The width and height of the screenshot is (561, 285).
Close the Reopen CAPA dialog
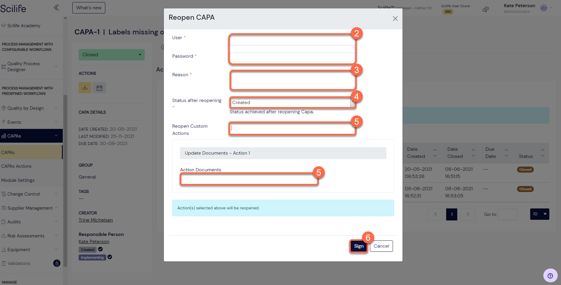point(395,19)
